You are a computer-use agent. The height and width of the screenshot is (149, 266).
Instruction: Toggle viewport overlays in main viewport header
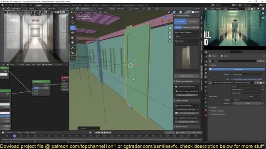point(181,12)
